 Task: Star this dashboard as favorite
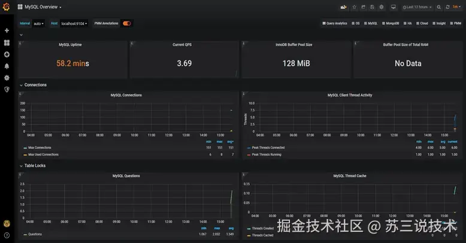point(354,7)
